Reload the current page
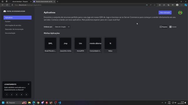Viewport: 188px width, 105px height. (x=7, y=5)
